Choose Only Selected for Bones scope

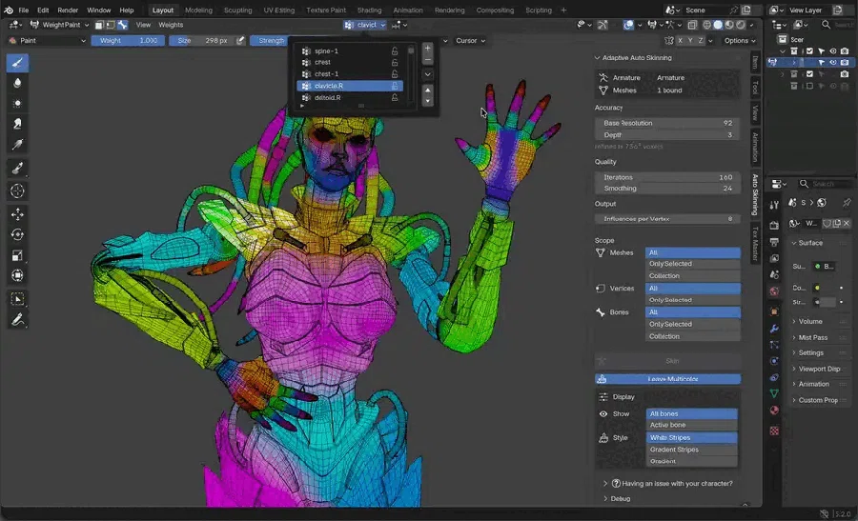[x=693, y=324]
